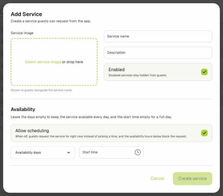Click the clock icon in Start time field
Screen dimensions: 223x196
(138, 152)
